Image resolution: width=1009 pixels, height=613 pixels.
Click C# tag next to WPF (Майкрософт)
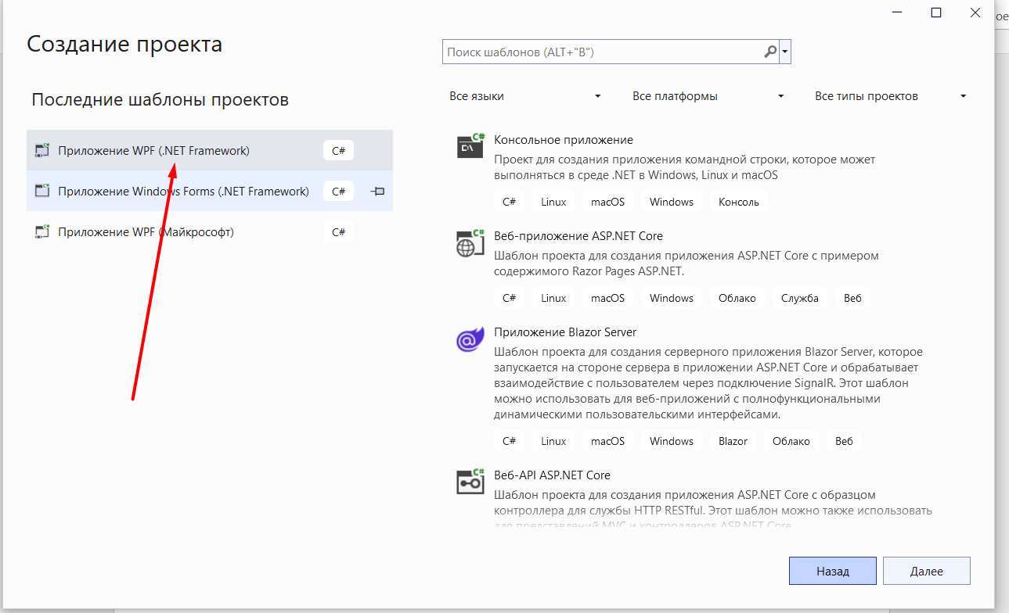[338, 232]
